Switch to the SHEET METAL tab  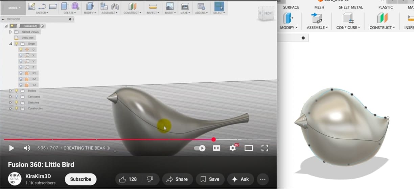[x=351, y=7]
